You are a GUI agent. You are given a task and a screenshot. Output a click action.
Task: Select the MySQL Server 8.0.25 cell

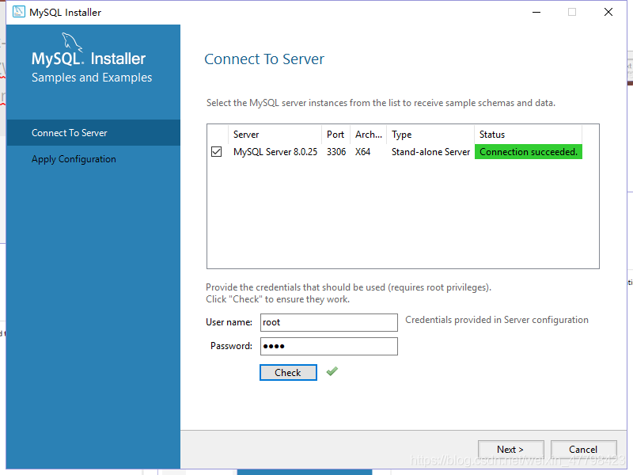point(275,152)
